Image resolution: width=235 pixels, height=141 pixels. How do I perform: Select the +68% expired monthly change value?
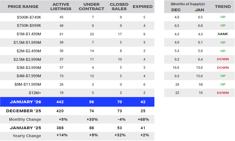click(x=143, y=119)
